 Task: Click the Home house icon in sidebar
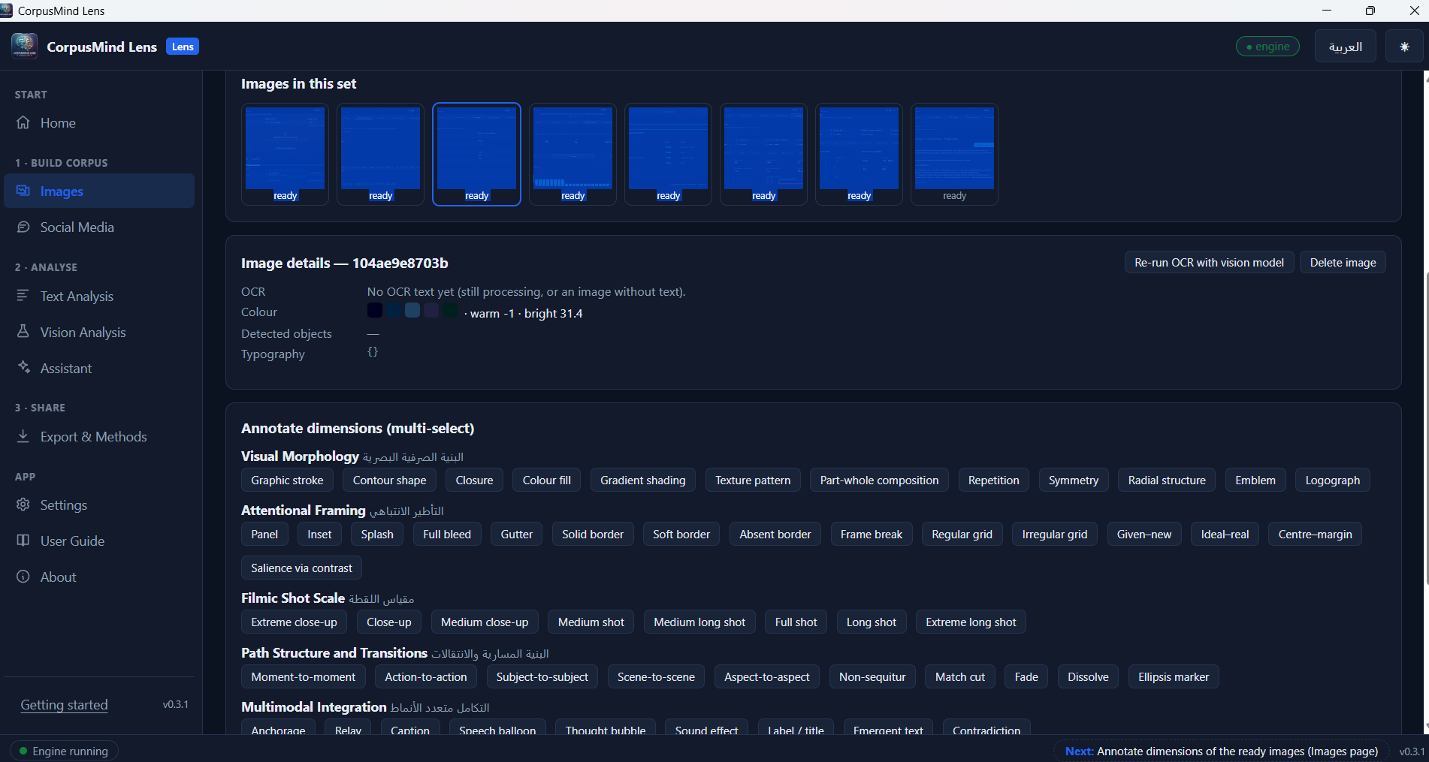[23, 122]
